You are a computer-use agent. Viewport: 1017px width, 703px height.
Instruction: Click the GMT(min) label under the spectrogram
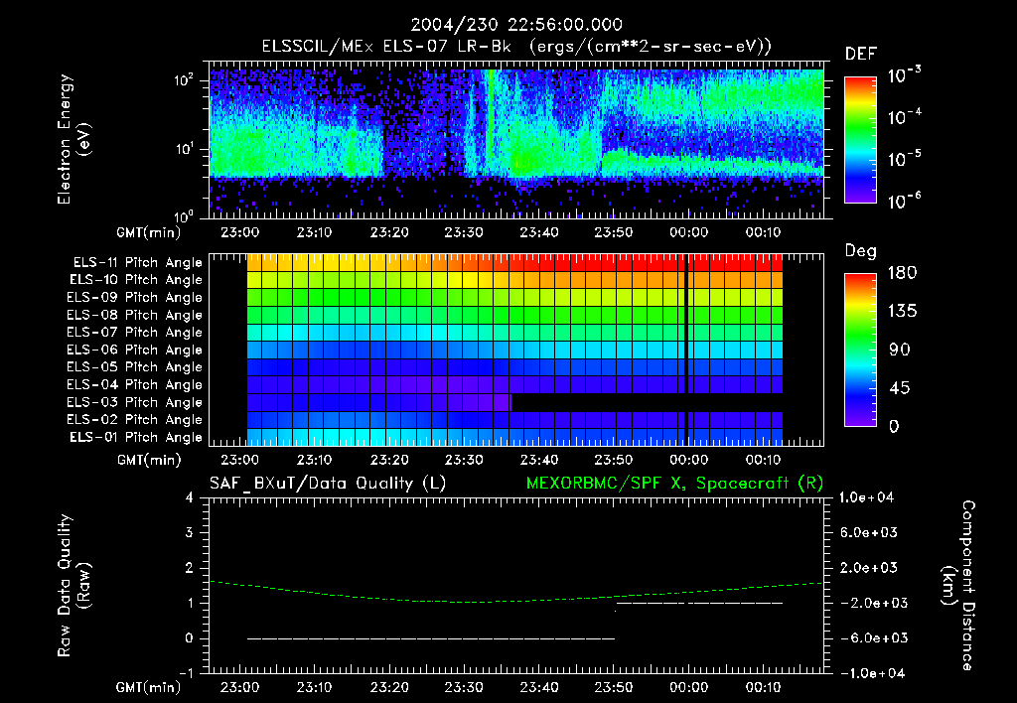149,232
